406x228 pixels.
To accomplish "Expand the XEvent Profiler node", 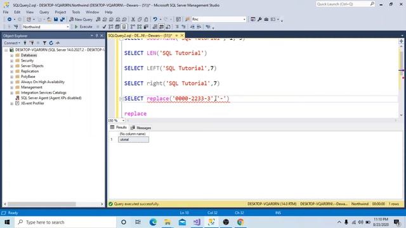I will pos(11,103).
